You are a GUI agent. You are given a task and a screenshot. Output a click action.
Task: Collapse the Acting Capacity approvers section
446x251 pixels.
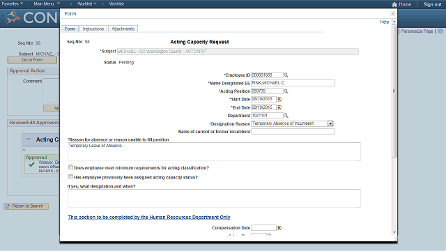(x=29, y=139)
